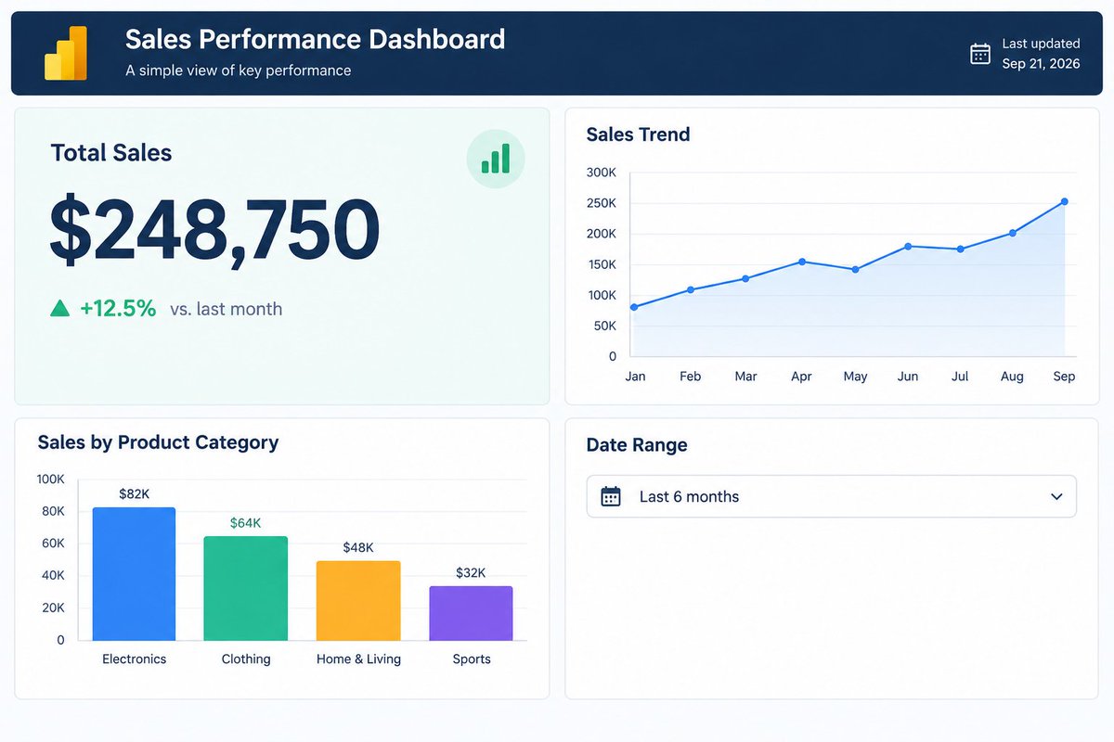Click the Date Range heading

(637, 445)
